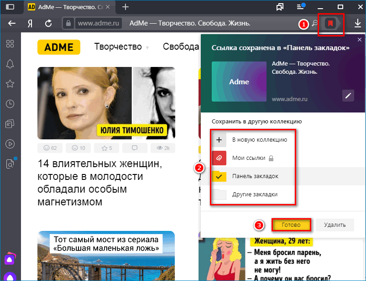Edit the saved bookmark using the pencil icon
This screenshot has height=281, width=366.
pyautogui.click(x=348, y=96)
